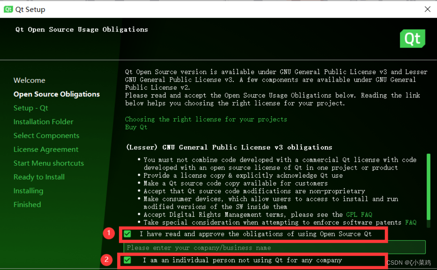Select the 'License Agreement' sidebar step
437x270 pixels.
(46, 150)
